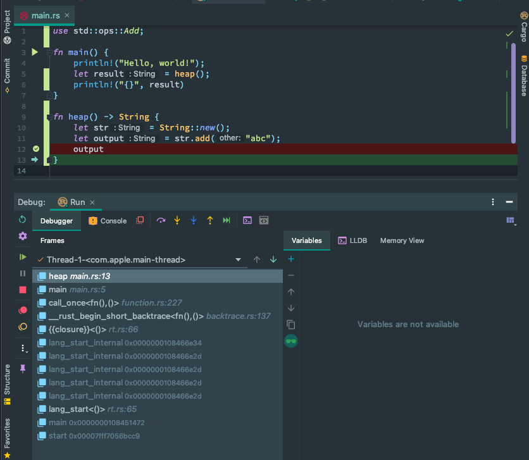
Task: Stop the debug session
Action: 22,290
